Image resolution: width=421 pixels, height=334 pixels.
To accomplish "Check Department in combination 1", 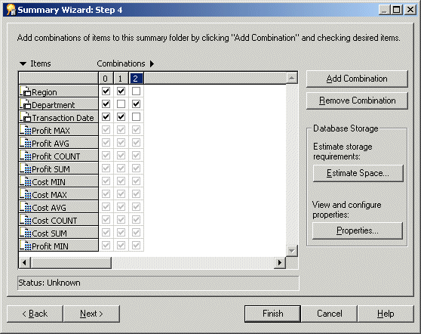I will (x=121, y=104).
